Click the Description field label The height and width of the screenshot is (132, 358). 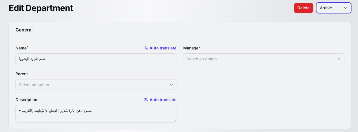26,100
